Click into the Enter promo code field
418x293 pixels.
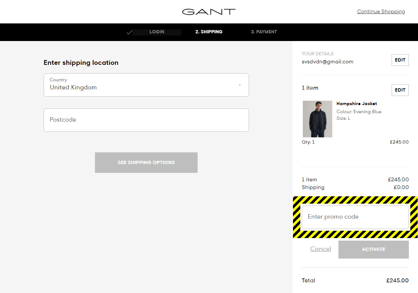[355, 217]
